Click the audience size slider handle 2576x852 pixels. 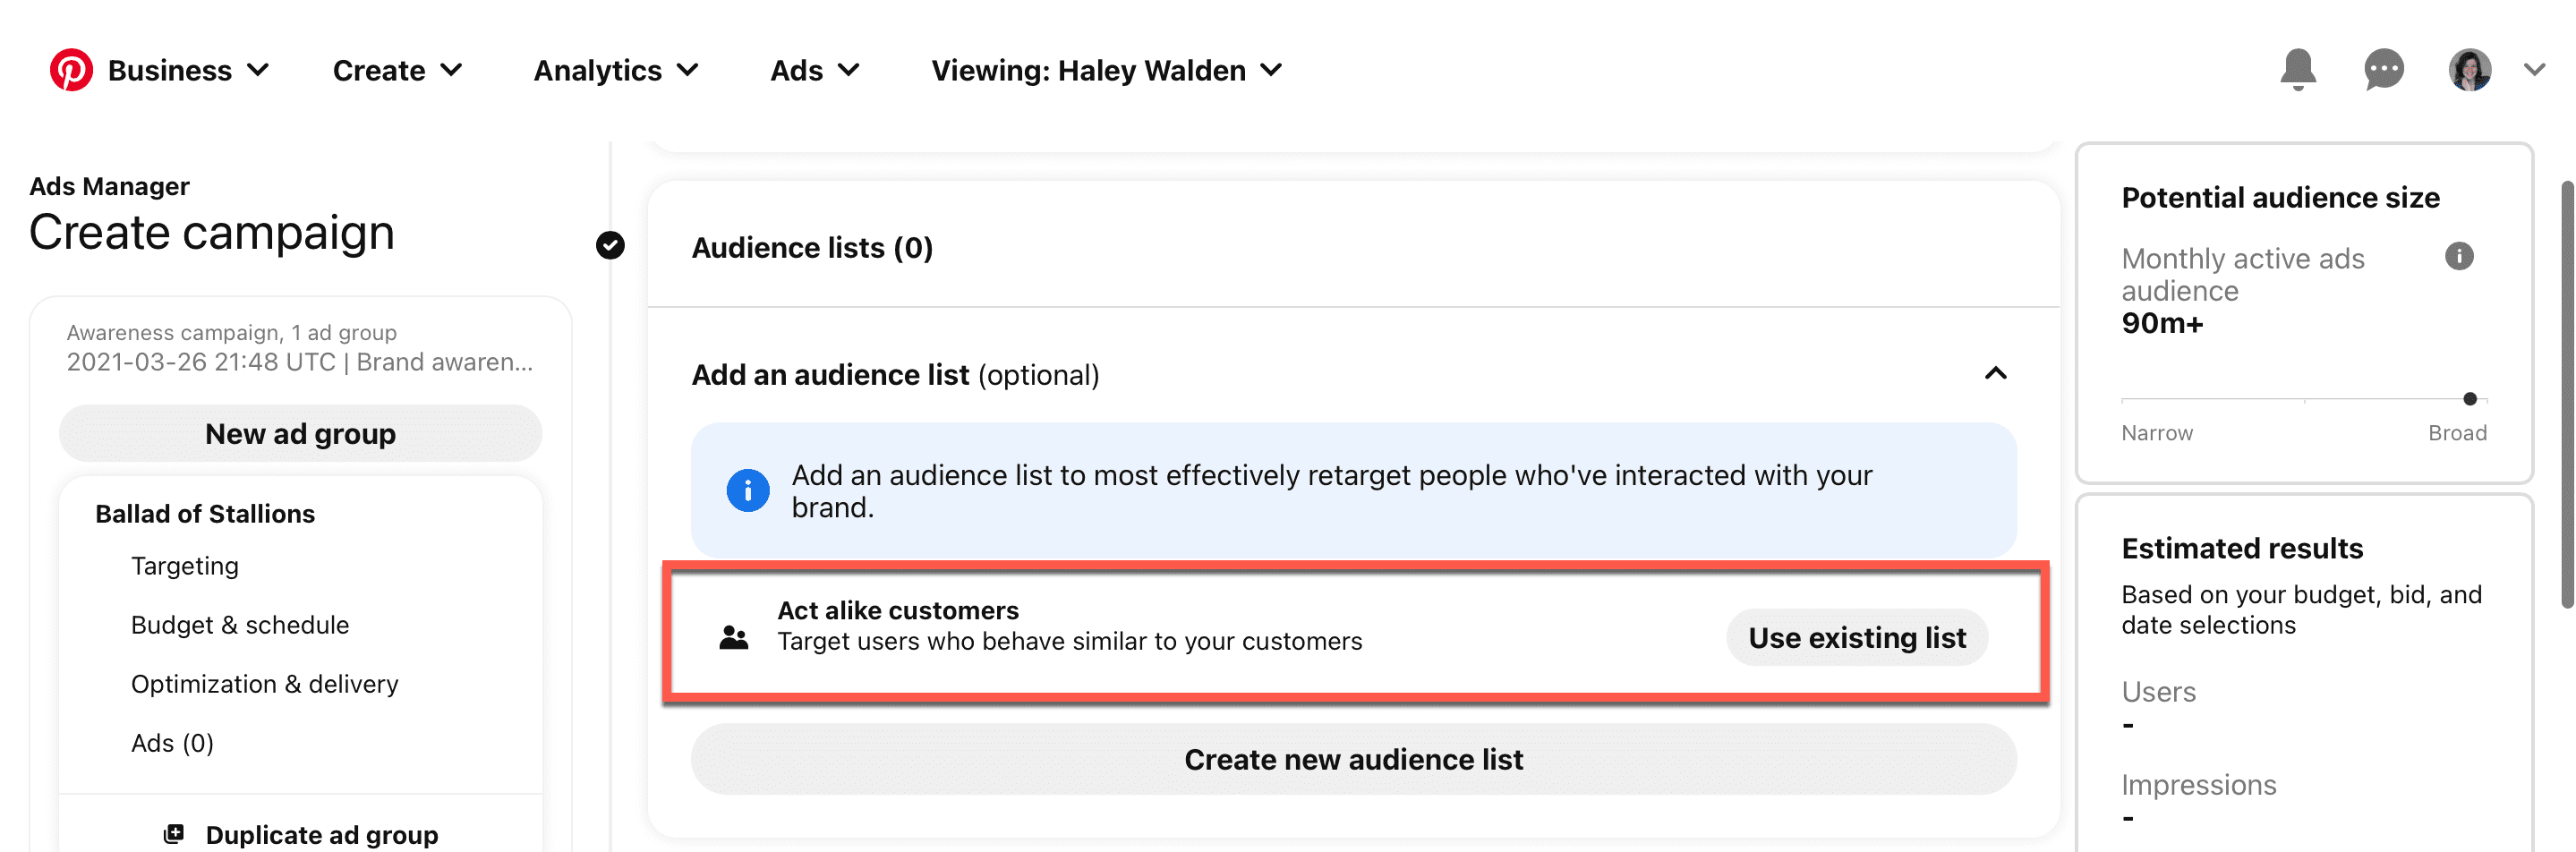[x=2469, y=399]
